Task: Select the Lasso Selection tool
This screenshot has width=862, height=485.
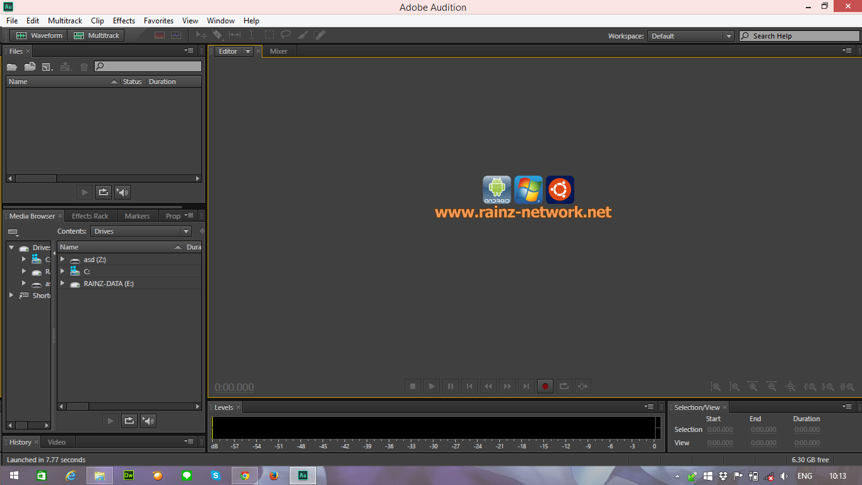Action: tap(286, 35)
